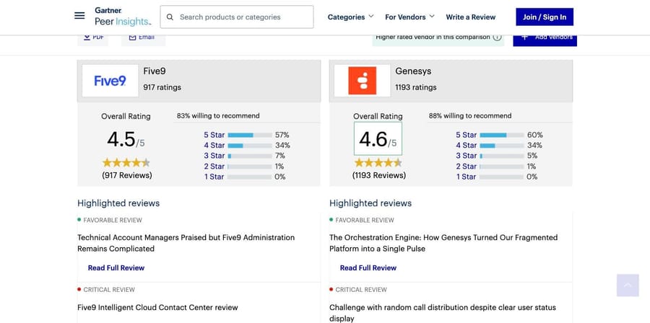Open Challenge with random call distribution review
650x323 pixels.
point(443,313)
